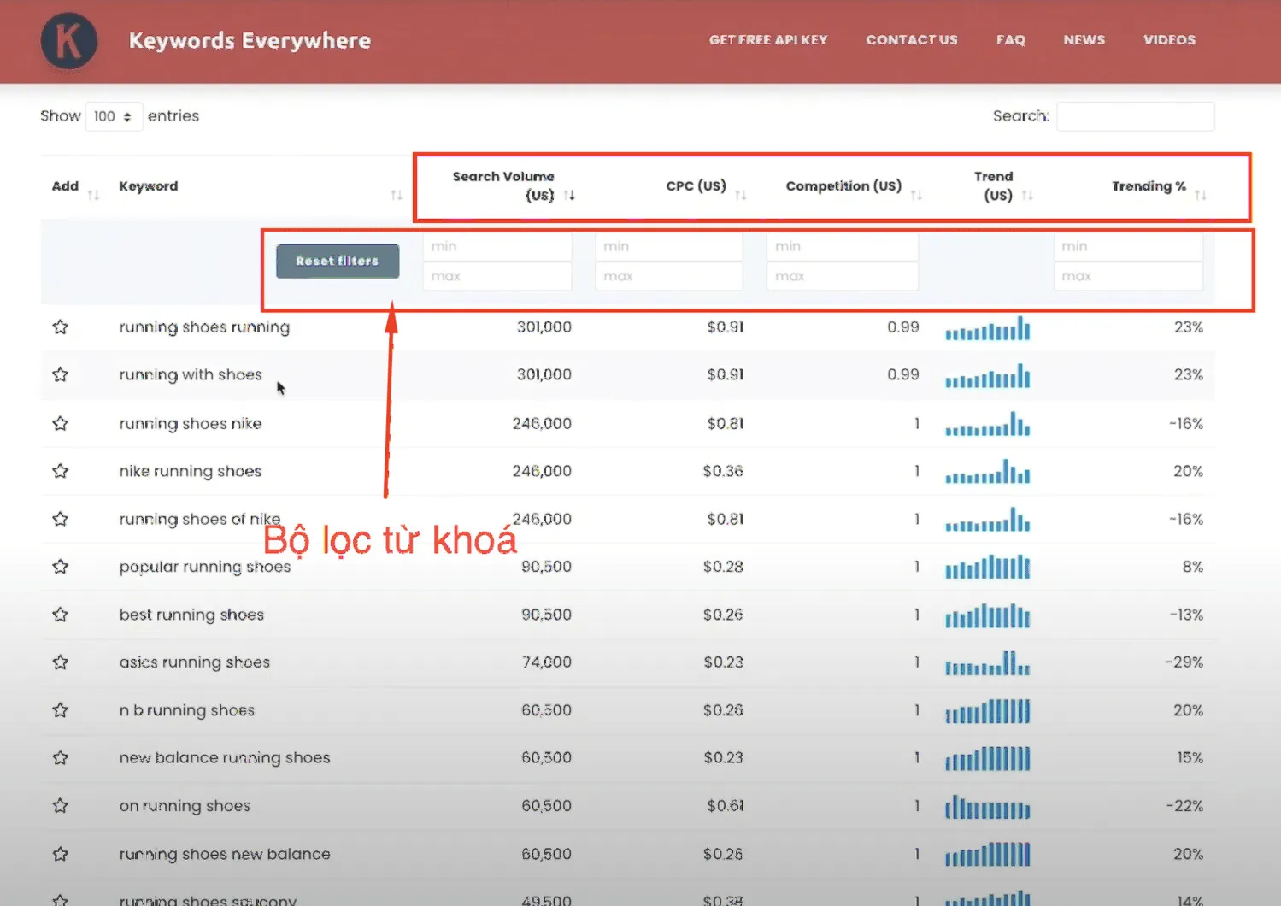Open the Videos section

pos(1168,40)
